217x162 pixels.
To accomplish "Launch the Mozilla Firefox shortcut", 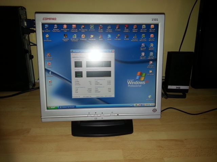I will click(x=101, y=28).
